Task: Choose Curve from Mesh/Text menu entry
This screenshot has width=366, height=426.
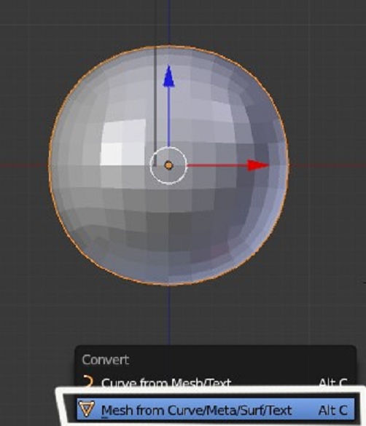Action: [x=216, y=382]
